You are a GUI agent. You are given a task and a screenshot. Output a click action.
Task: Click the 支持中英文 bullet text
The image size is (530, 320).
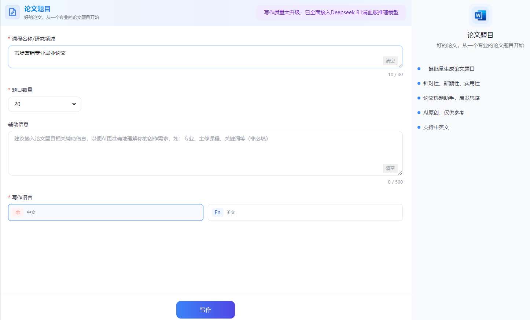click(436, 127)
